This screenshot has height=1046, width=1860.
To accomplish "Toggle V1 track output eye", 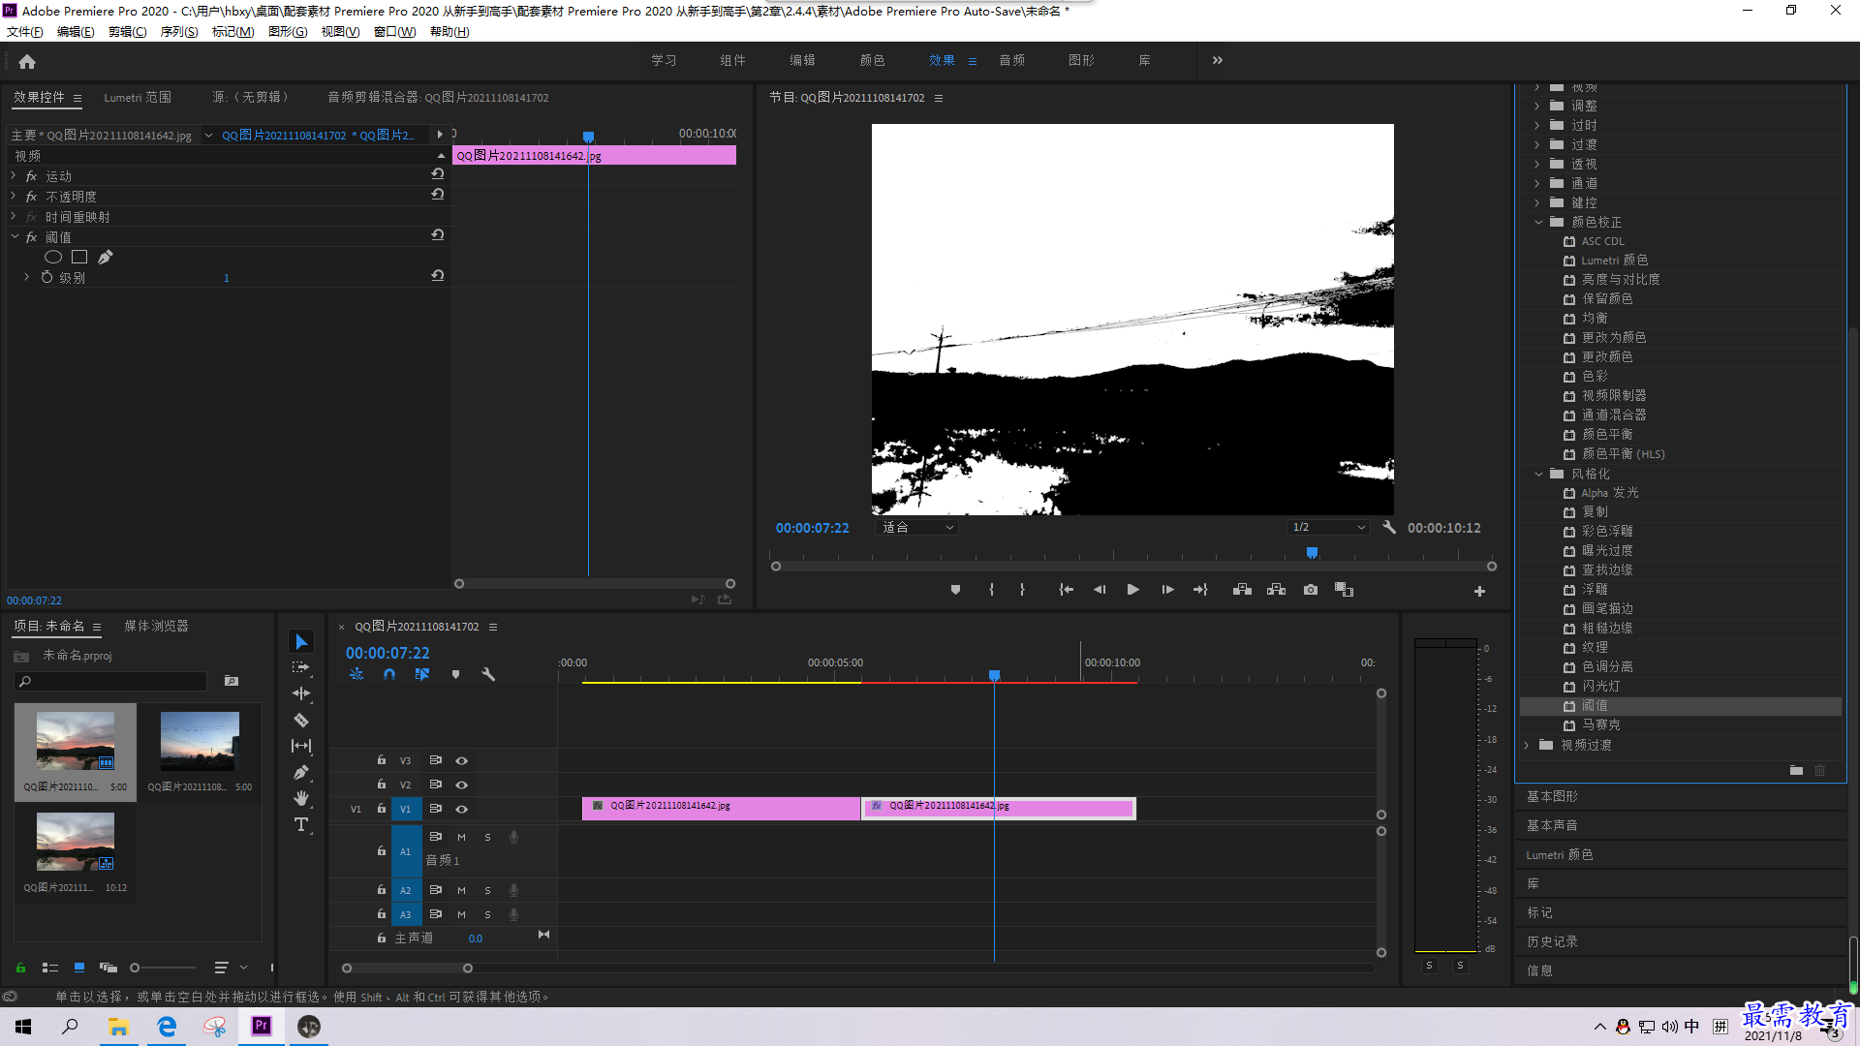I will (x=462, y=809).
